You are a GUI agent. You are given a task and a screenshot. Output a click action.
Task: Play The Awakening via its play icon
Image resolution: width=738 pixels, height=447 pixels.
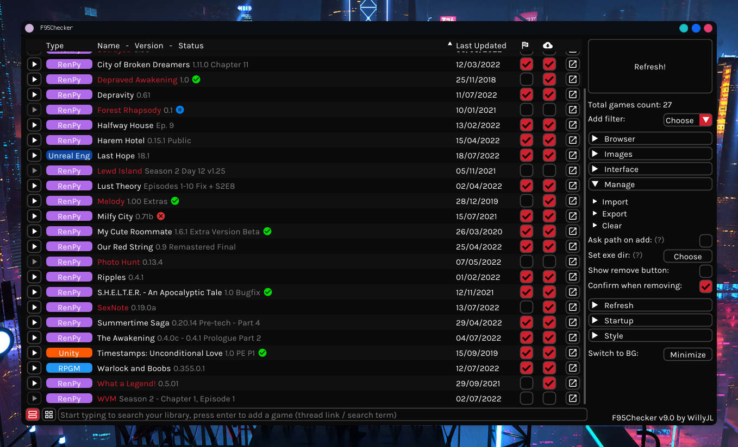click(x=34, y=338)
